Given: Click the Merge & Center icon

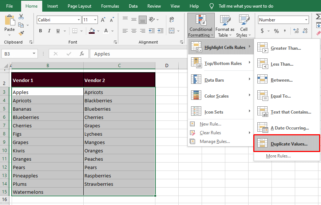Looking at the screenshot, I should tap(171, 31).
